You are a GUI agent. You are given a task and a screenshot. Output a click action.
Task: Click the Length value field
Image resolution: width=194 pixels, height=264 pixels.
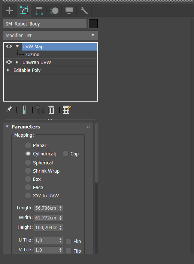click(x=46, y=208)
